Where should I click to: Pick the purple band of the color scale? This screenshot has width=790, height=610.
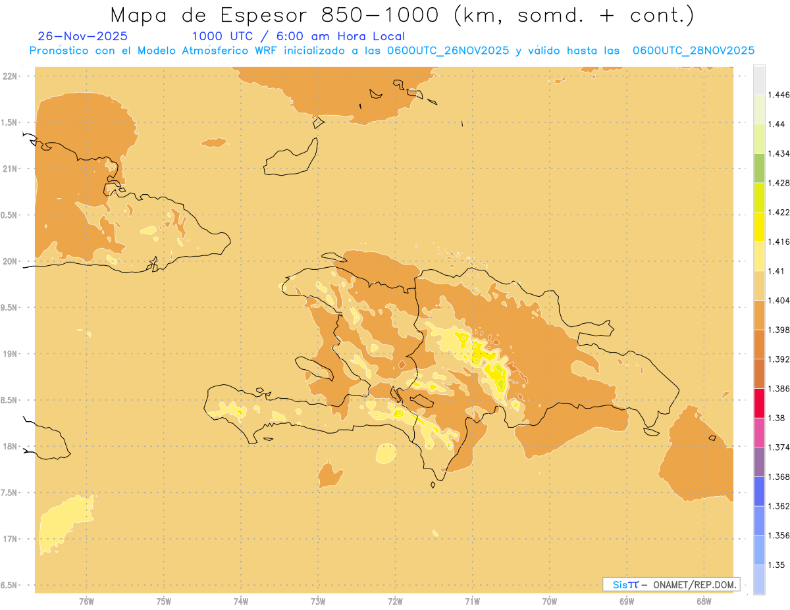pyautogui.click(x=759, y=462)
